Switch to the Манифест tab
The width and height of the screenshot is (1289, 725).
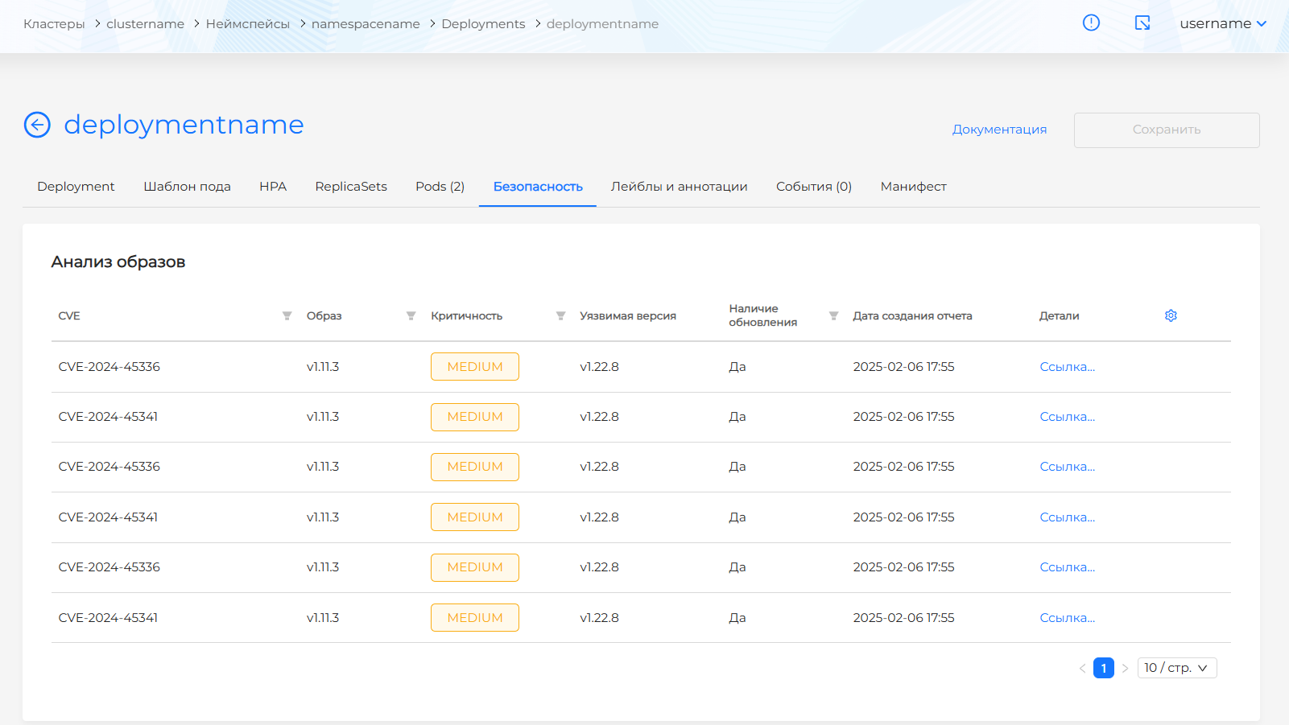(913, 187)
